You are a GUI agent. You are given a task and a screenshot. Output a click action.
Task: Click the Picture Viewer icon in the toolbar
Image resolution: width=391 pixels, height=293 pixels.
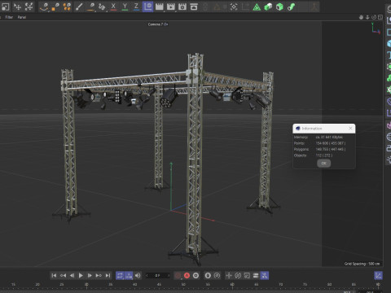[194, 7]
